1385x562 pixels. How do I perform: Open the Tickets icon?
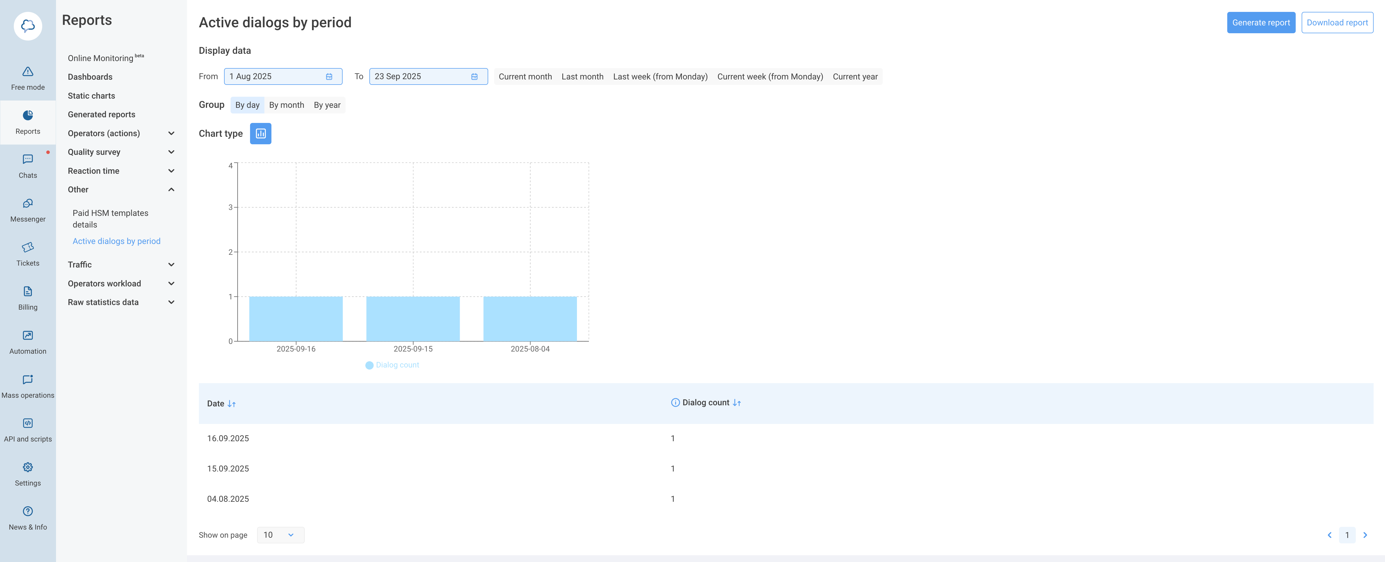(28, 247)
